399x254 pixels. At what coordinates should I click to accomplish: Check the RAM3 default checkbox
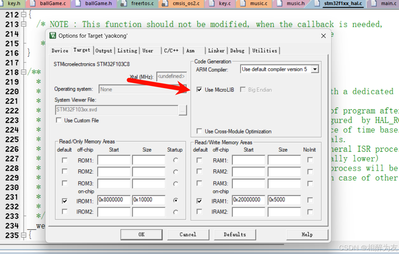tap(199, 183)
